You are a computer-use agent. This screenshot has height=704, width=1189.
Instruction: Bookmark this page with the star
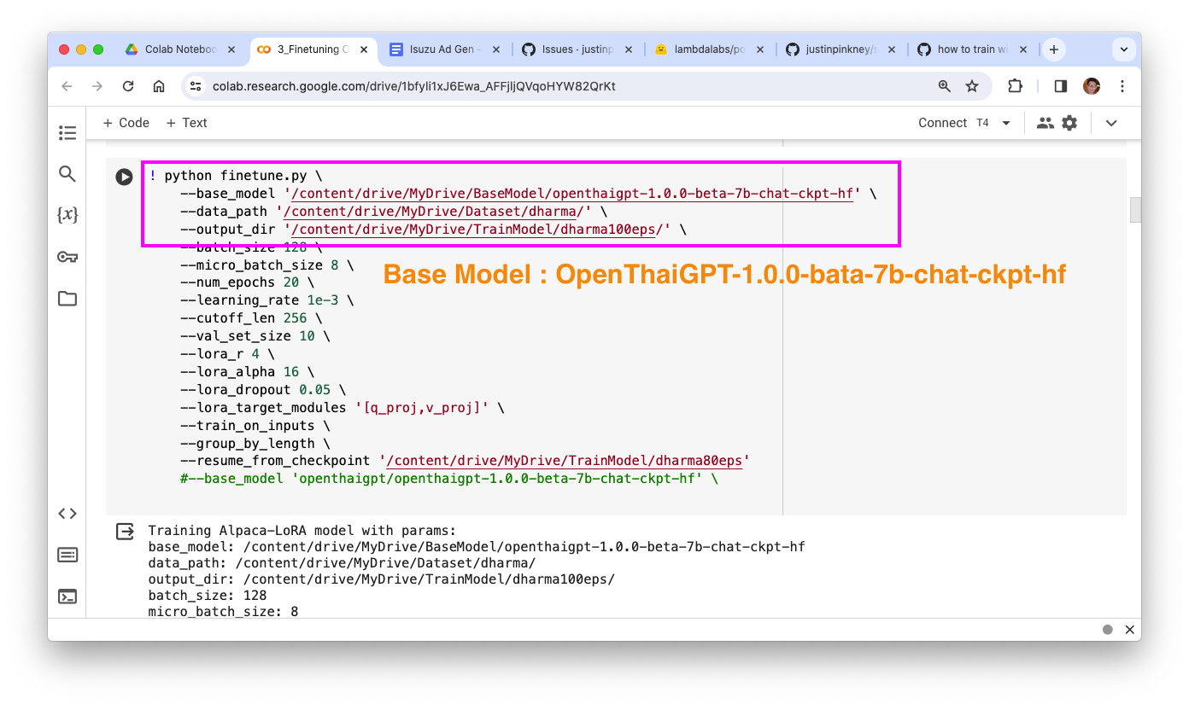(972, 86)
